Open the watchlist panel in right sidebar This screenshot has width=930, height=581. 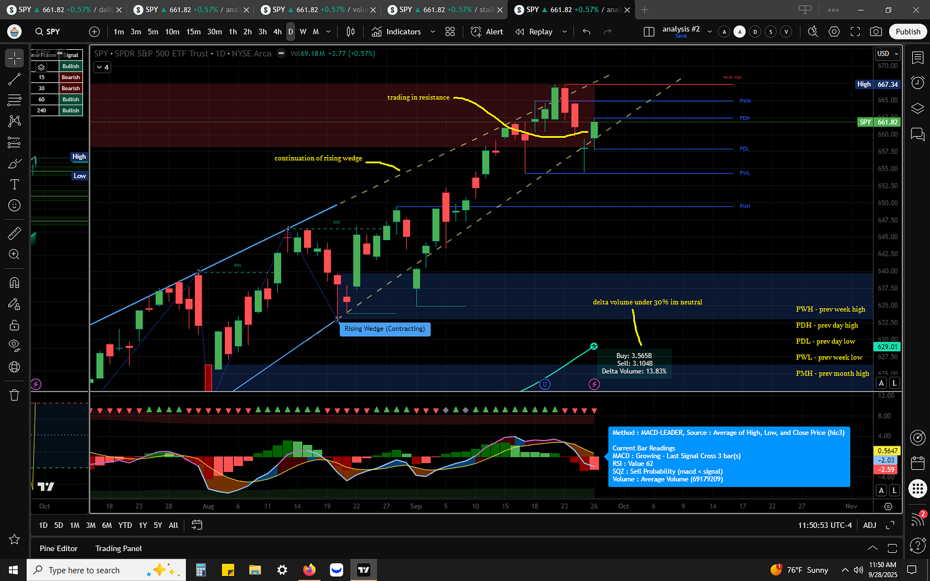point(918,58)
